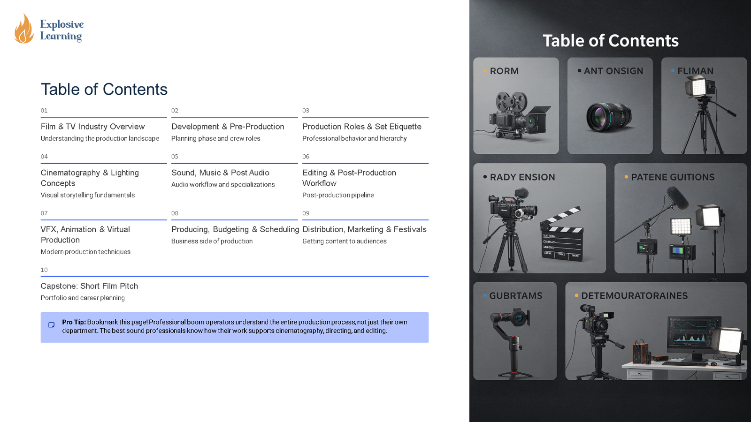The width and height of the screenshot is (751, 422).
Task: Click the Explosive Learning flame logo
Action: [x=23, y=28]
